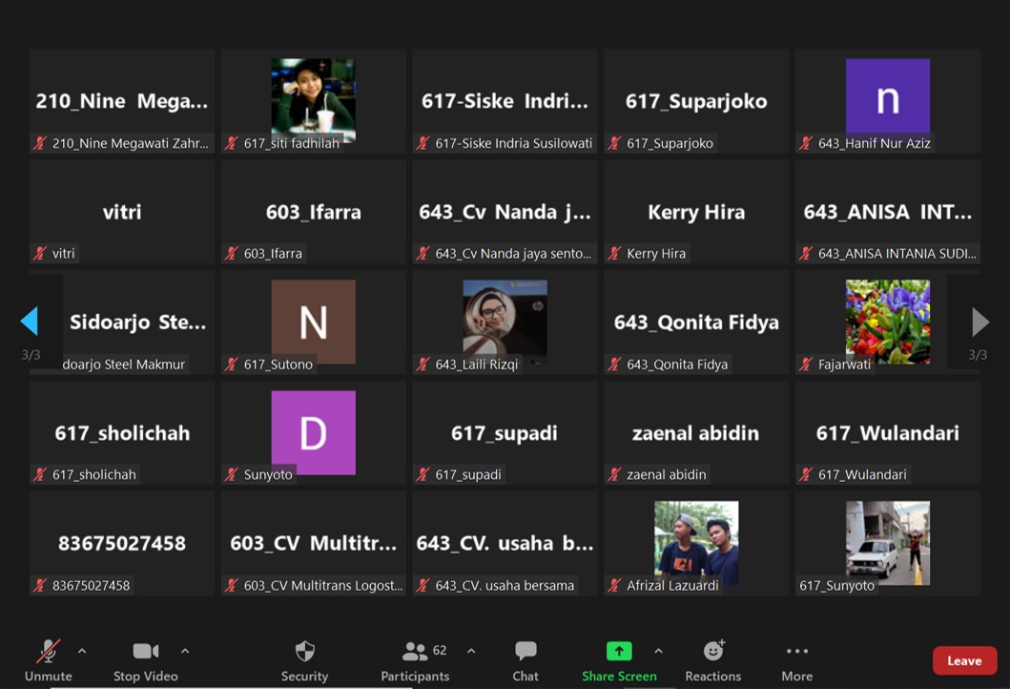Screen dimensions: 1010x689
Task: Click the green Share Screen icon
Action: tap(619, 652)
